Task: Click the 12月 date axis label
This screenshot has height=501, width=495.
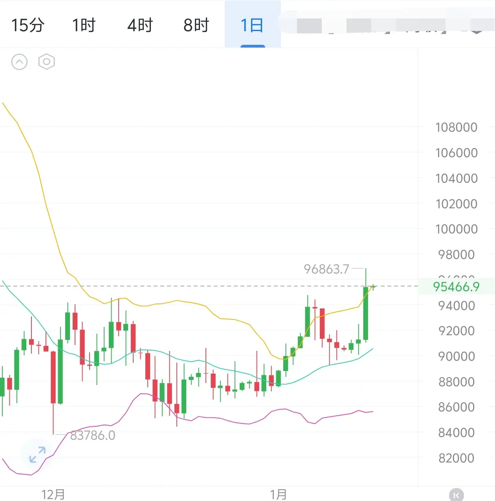Action: (x=53, y=494)
